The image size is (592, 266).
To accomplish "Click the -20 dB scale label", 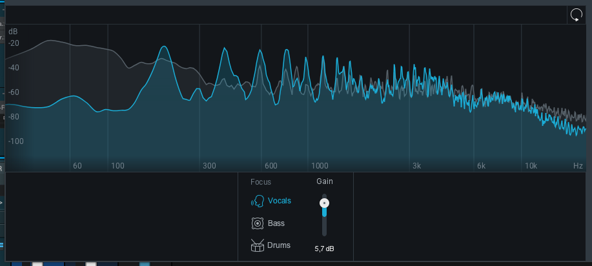I will (x=14, y=43).
